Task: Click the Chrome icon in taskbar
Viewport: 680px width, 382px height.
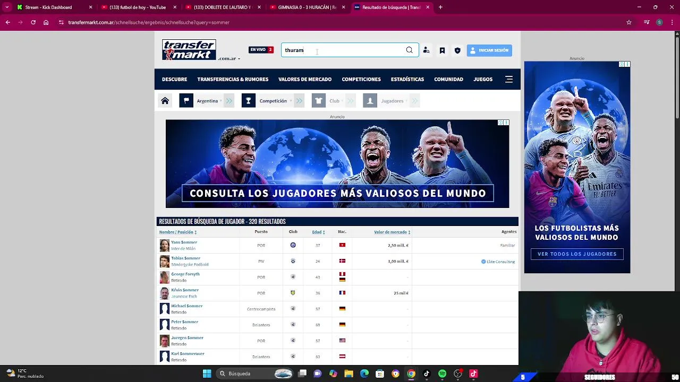Action: (411, 374)
